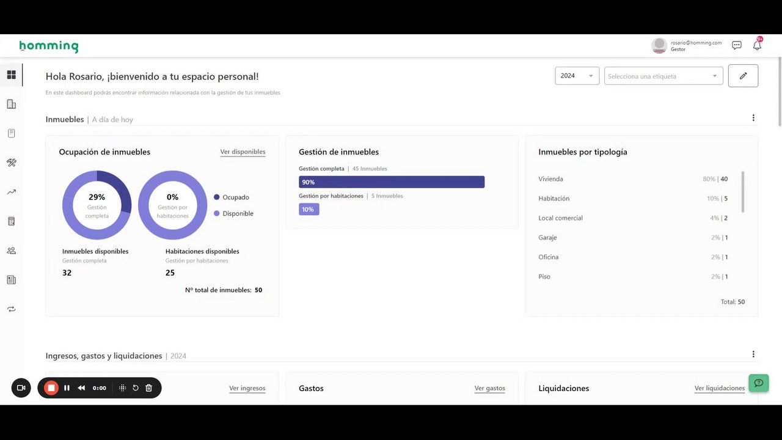The image size is (782, 440).
Task: Click Ver ingresos link
Action: tap(247, 388)
